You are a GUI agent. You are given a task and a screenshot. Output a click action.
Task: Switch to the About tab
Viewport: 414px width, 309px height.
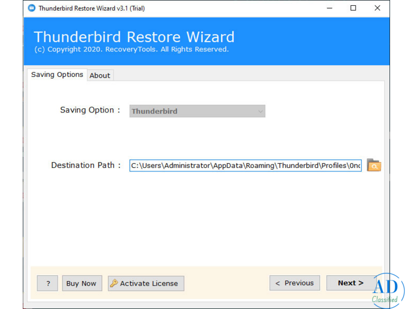pos(100,76)
